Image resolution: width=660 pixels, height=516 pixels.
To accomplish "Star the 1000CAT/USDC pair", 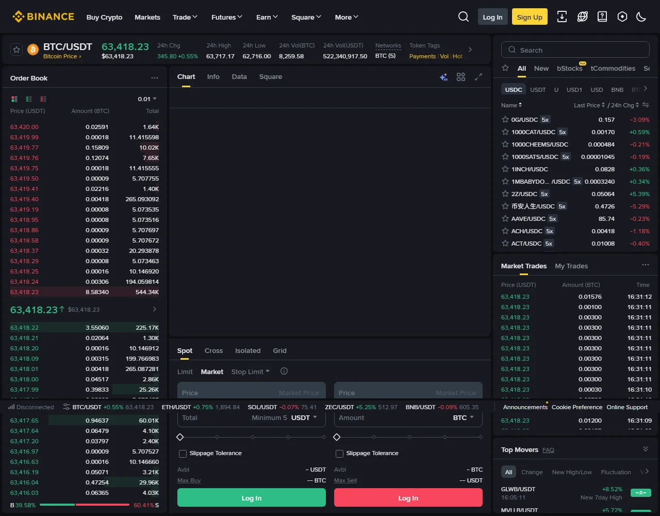I will (x=505, y=132).
